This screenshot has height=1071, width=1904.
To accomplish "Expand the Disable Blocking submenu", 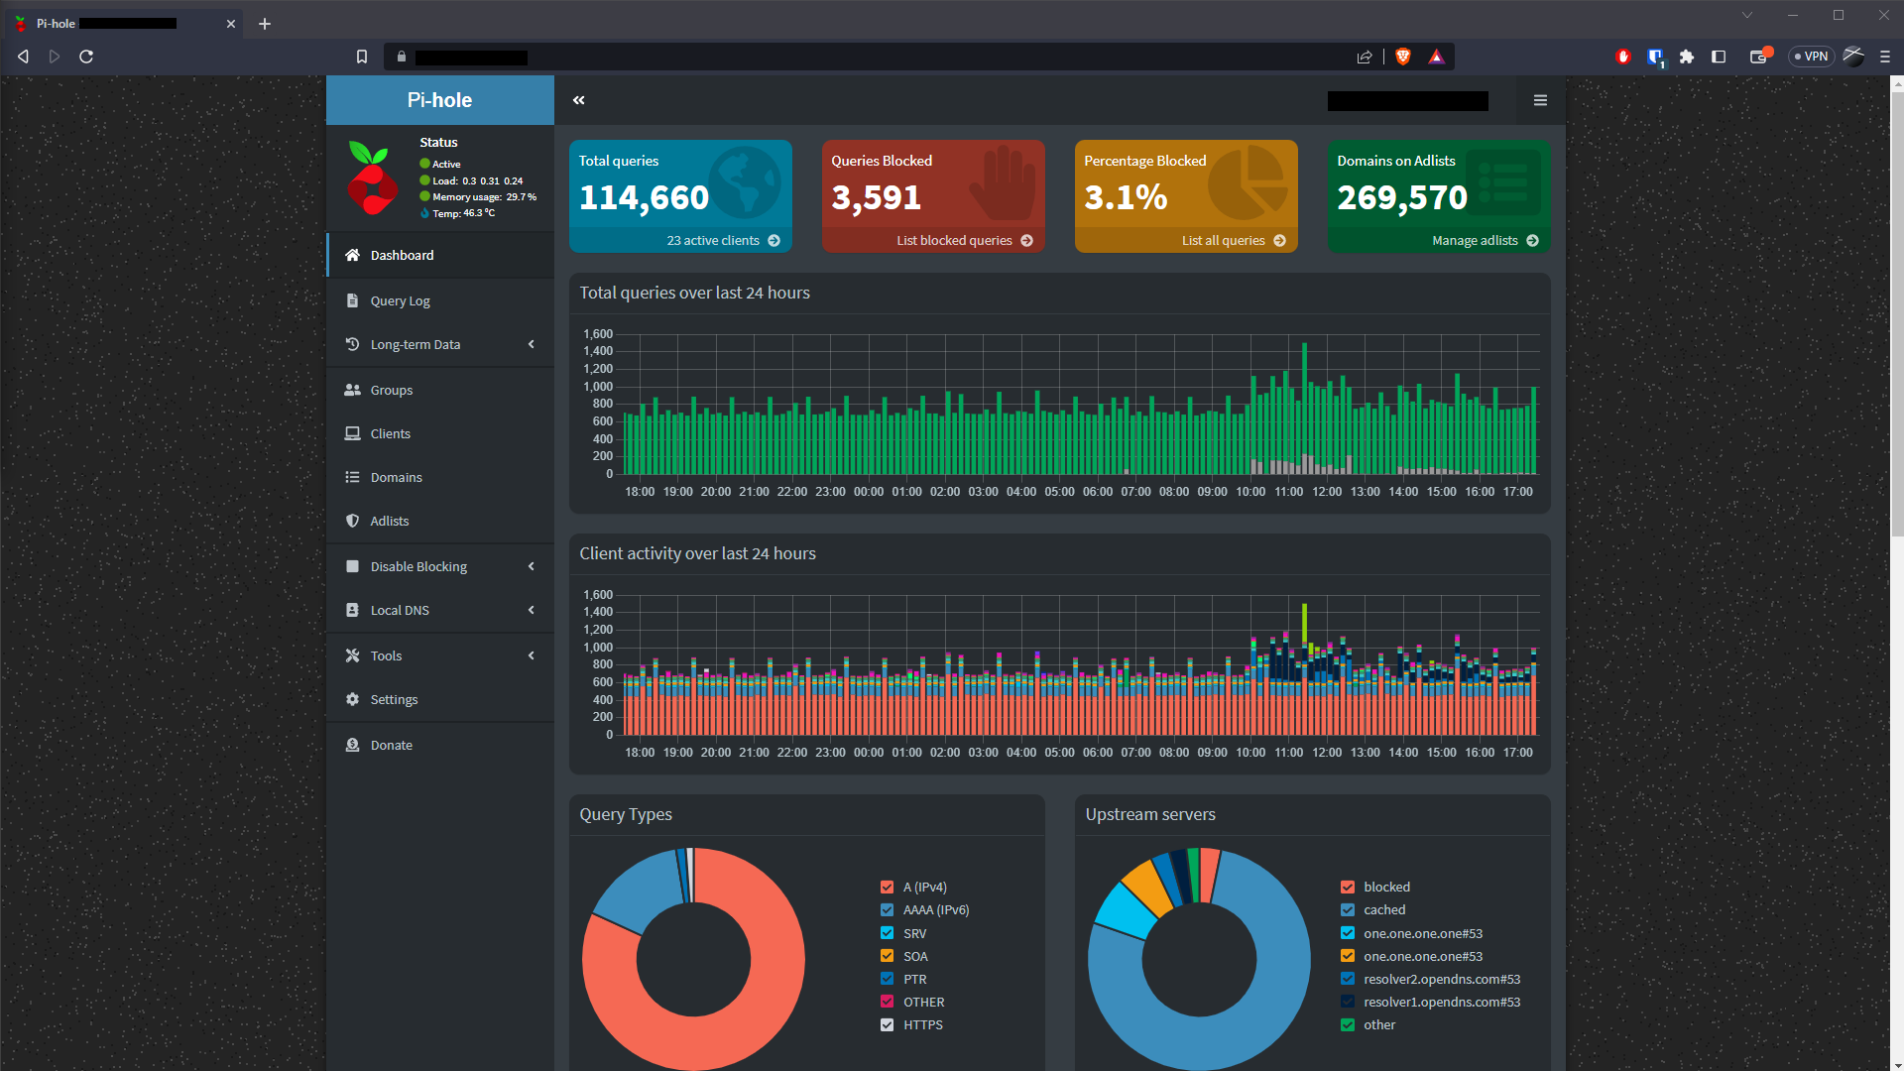I will click(x=533, y=566).
